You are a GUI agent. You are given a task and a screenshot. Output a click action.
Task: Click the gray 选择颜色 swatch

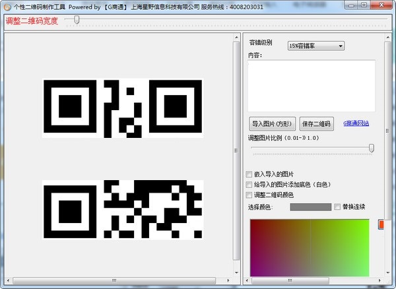click(x=311, y=207)
